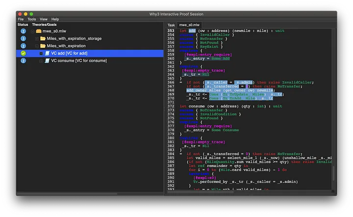Click the VC consume goal document icon
The image size is (353, 217).
click(47, 61)
